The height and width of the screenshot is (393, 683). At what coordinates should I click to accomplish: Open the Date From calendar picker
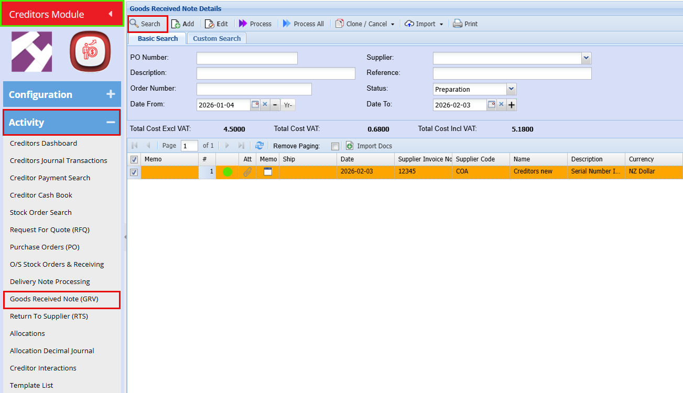pyautogui.click(x=255, y=104)
